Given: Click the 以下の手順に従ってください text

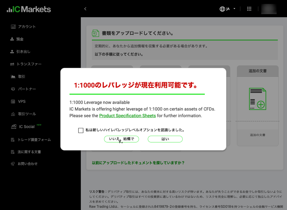Looking at the screenshot, I should pyautogui.click(x=119, y=54).
